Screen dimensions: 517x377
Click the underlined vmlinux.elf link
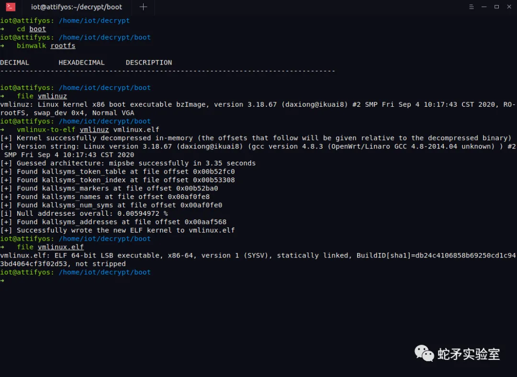coord(61,247)
